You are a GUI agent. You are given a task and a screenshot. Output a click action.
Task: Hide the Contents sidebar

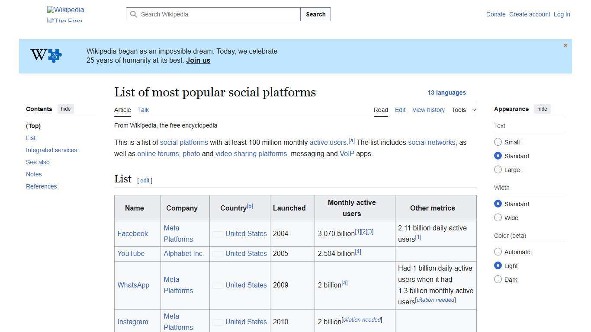point(65,109)
